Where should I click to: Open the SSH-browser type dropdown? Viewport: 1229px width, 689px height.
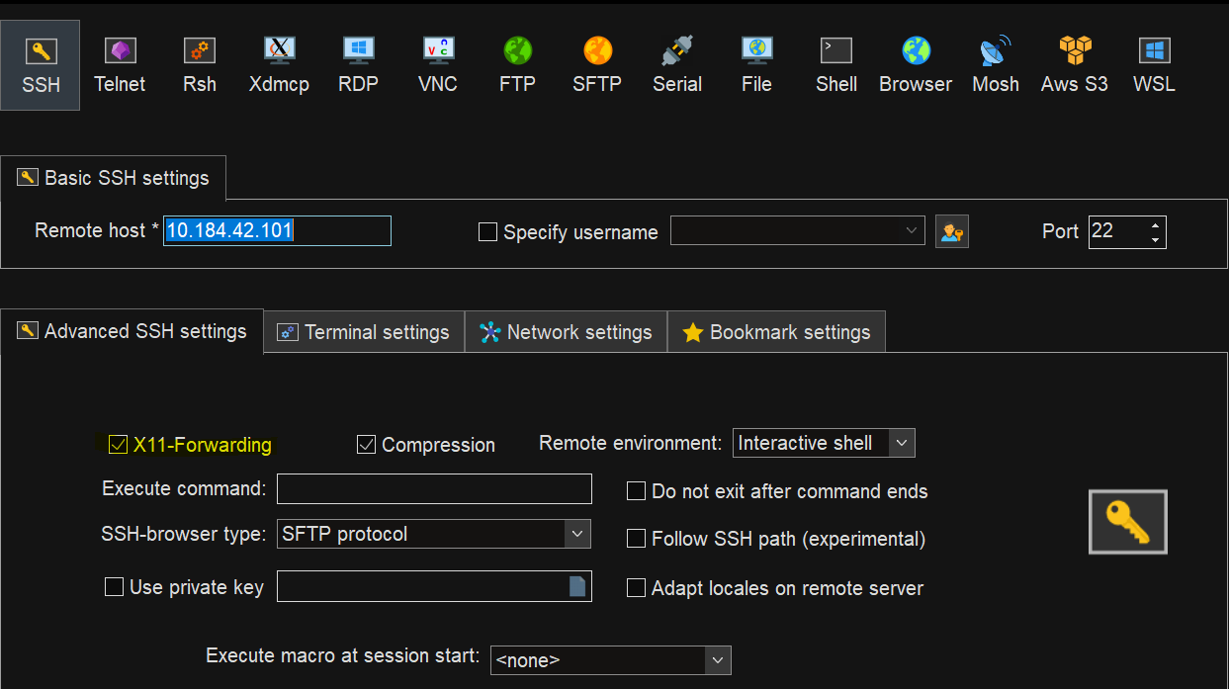[577, 533]
